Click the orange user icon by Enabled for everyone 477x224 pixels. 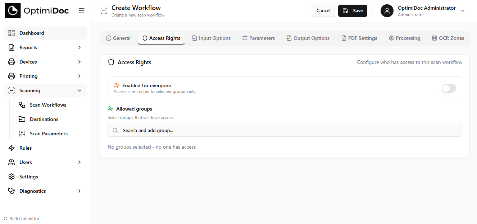tap(117, 85)
